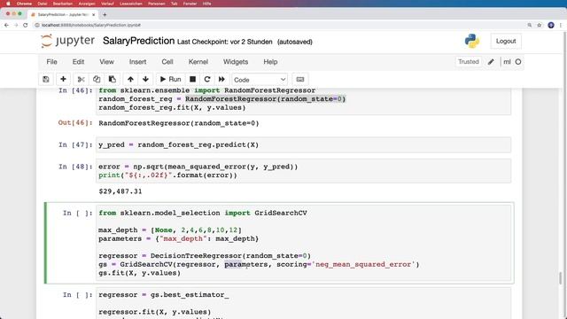
Task: Paste cells below icon
Action: 113,79
